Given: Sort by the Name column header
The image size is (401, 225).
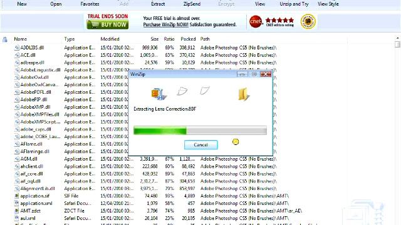Looking at the screenshot, I should (x=21, y=39).
